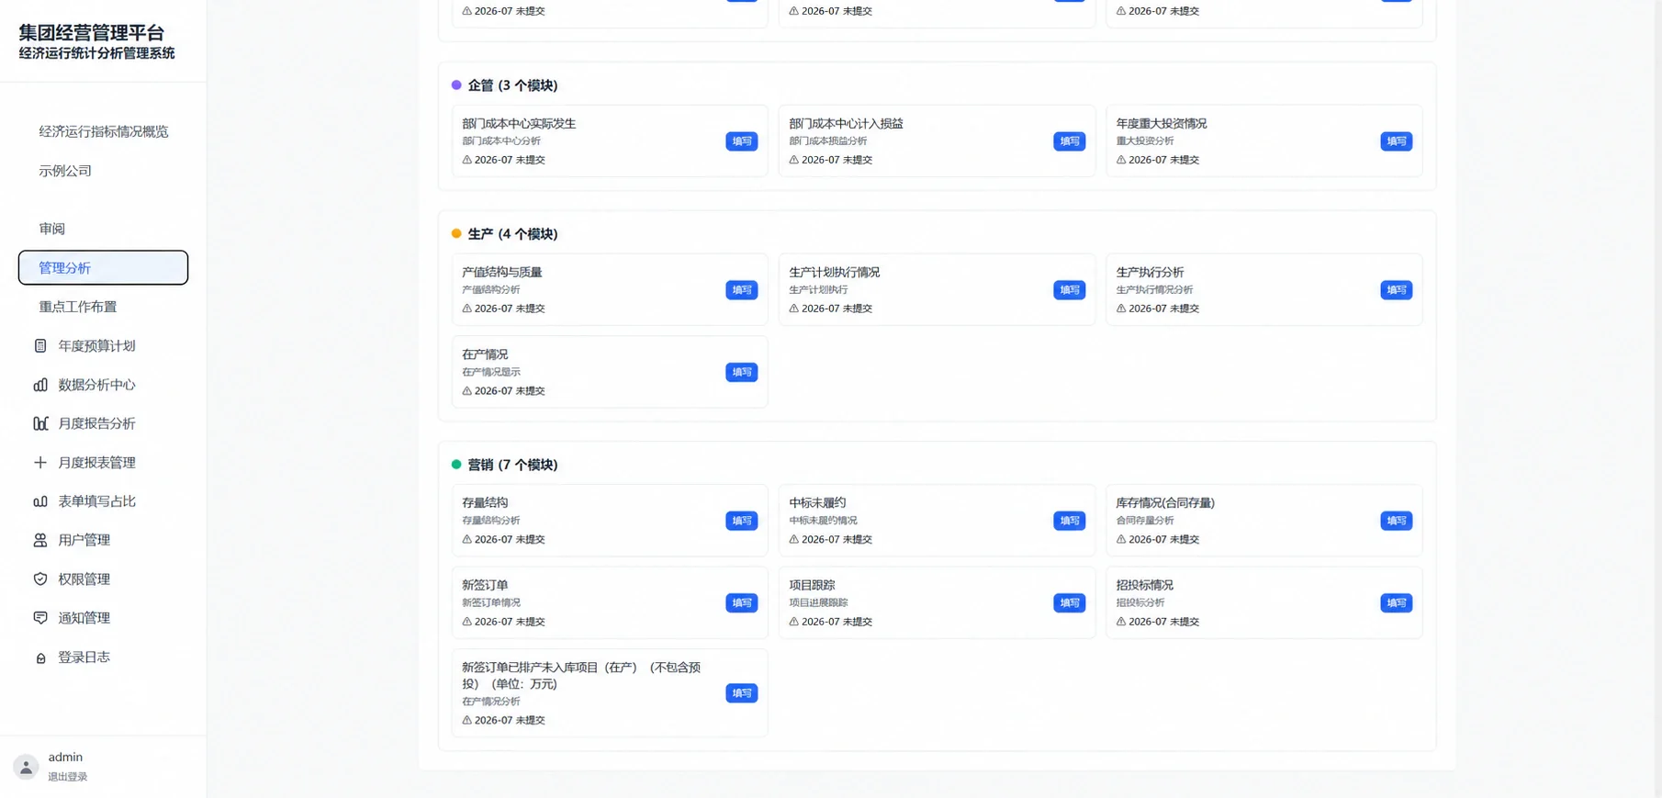Click warning icon on 在产情况 card
Screen dimensions: 1662x798
(x=466, y=391)
